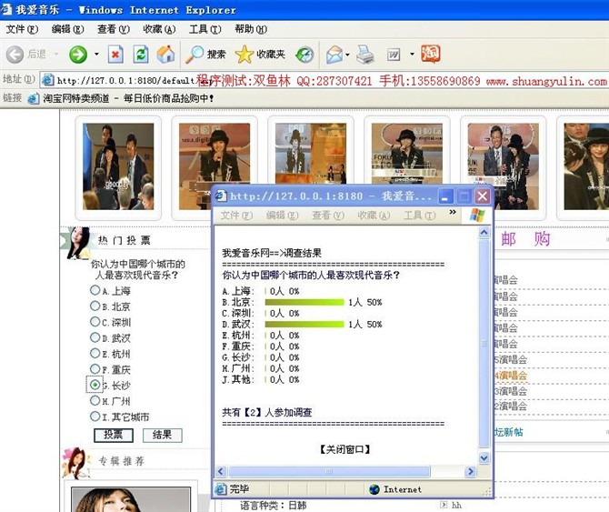Select radio option B. 北京
Viewport: 609px width, 512px height.
coord(95,306)
